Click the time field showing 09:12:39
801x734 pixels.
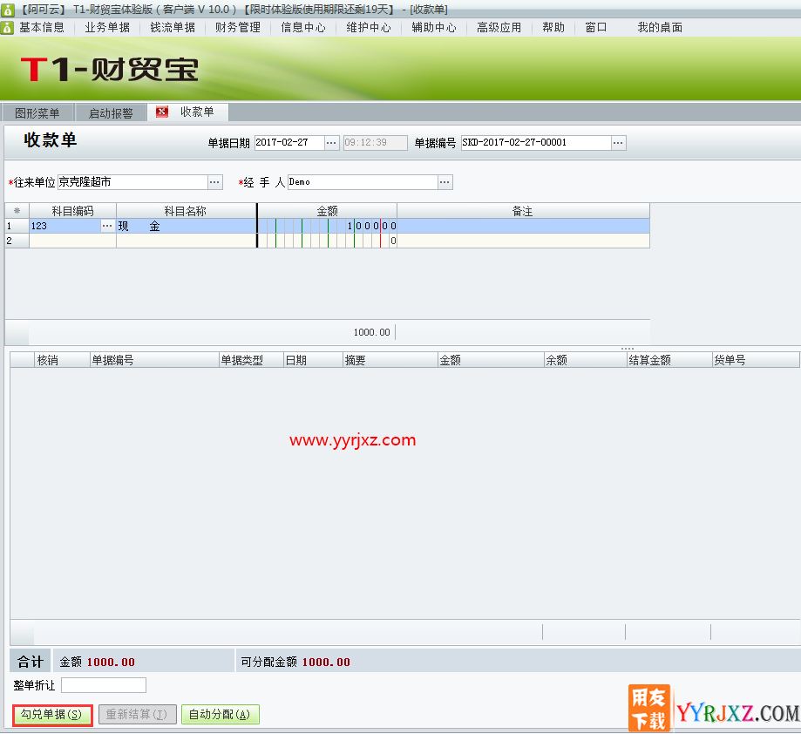(376, 143)
